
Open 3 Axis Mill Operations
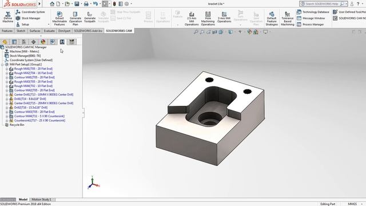click(x=224, y=17)
